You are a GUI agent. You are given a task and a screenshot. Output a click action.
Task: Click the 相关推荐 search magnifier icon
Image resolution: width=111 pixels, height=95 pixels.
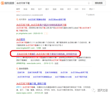[x=17, y=20]
